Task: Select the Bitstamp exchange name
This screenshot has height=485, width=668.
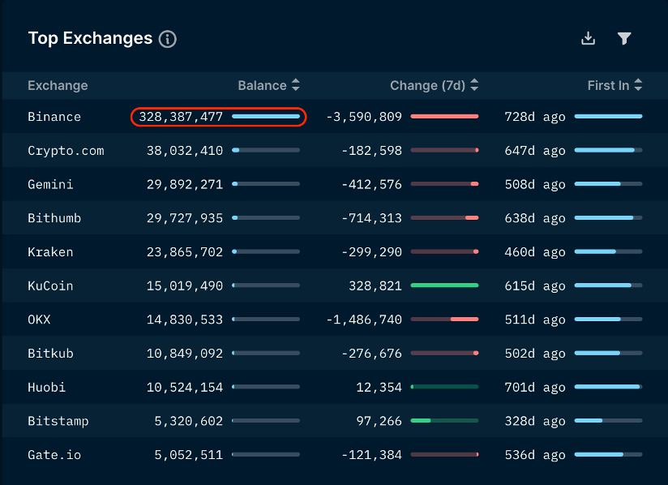Action: point(58,421)
